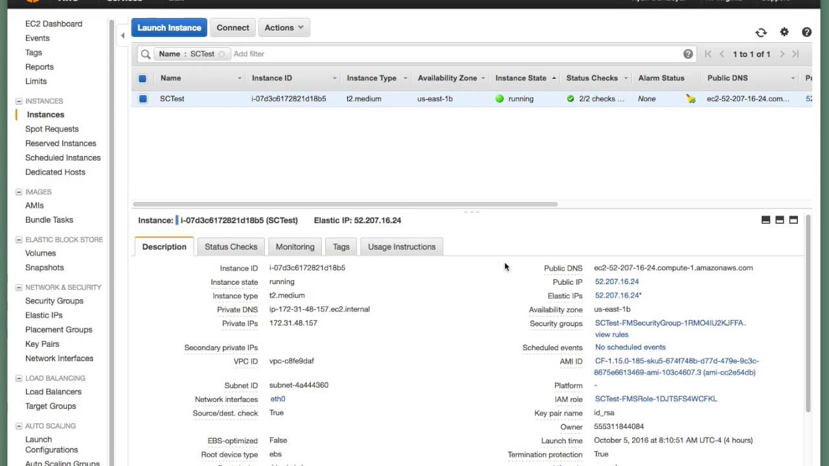Open Snapshots in sidebar
The width and height of the screenshot is (829, 466).
(45, 268)
